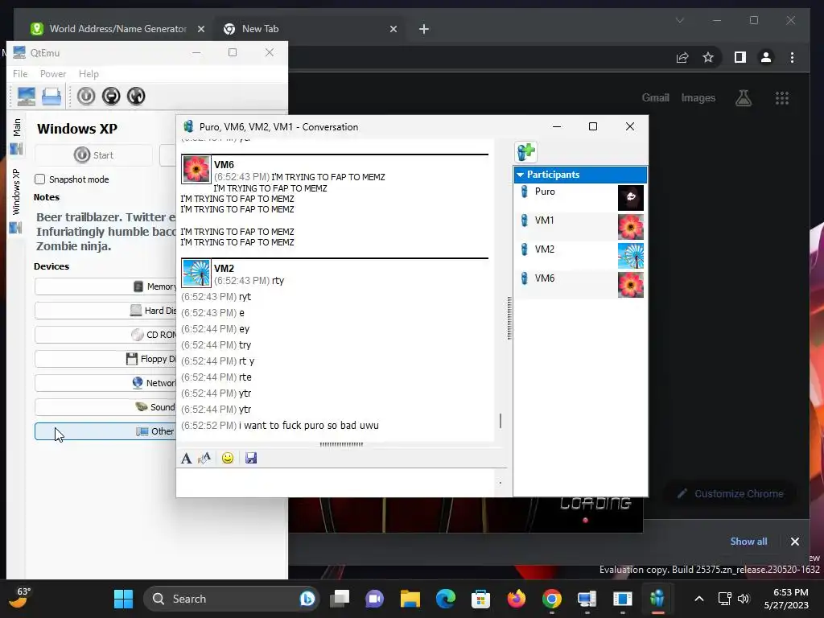Image resolution: width=824 pixels, height=618 pixels.
Task: Enable the Snapshot mode checkbox
Action: (x=40, y=179)
